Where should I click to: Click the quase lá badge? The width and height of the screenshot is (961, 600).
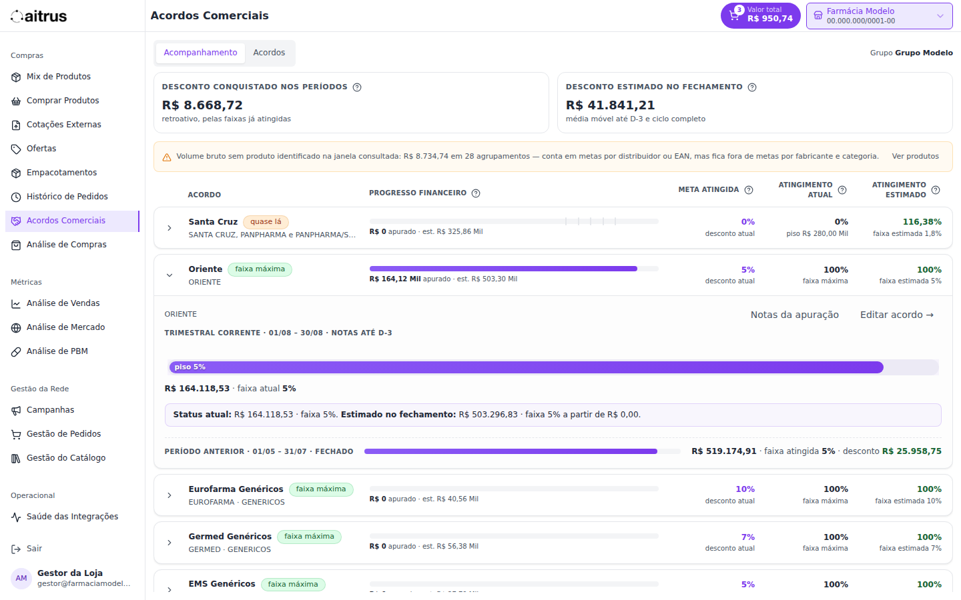266,222
